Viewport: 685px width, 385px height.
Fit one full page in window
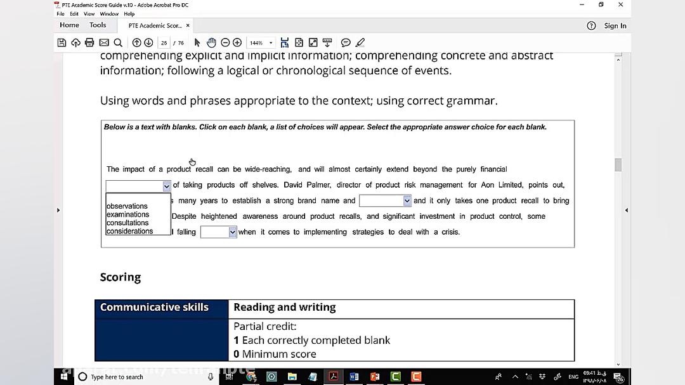[x=299, y=43]
